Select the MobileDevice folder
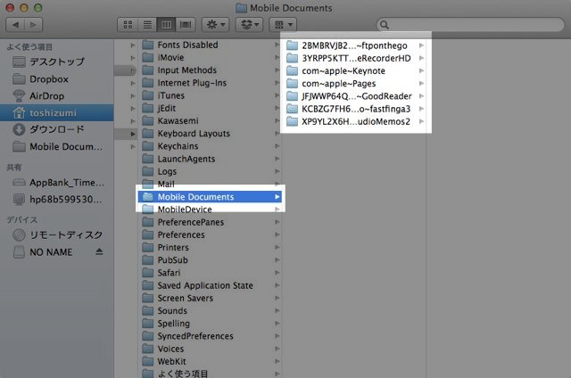 [x=211, y=210]
